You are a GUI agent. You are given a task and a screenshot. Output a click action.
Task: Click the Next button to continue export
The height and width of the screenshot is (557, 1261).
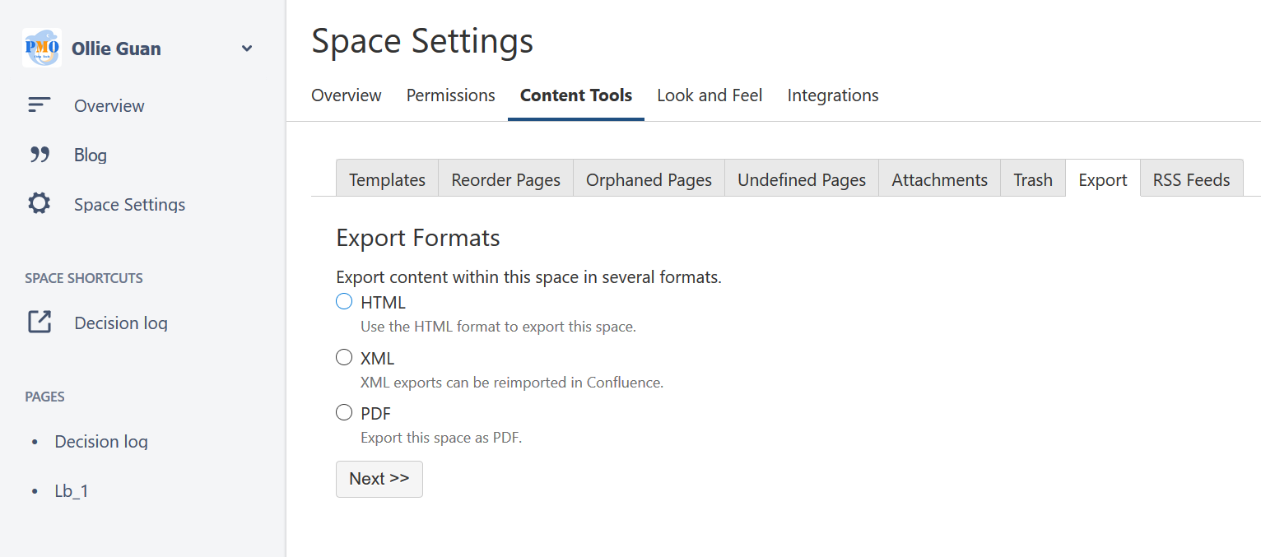(x=379, y=478)
